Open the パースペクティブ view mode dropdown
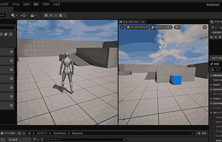The width and height of the screenshot is (222, 142). coord(137,27)
